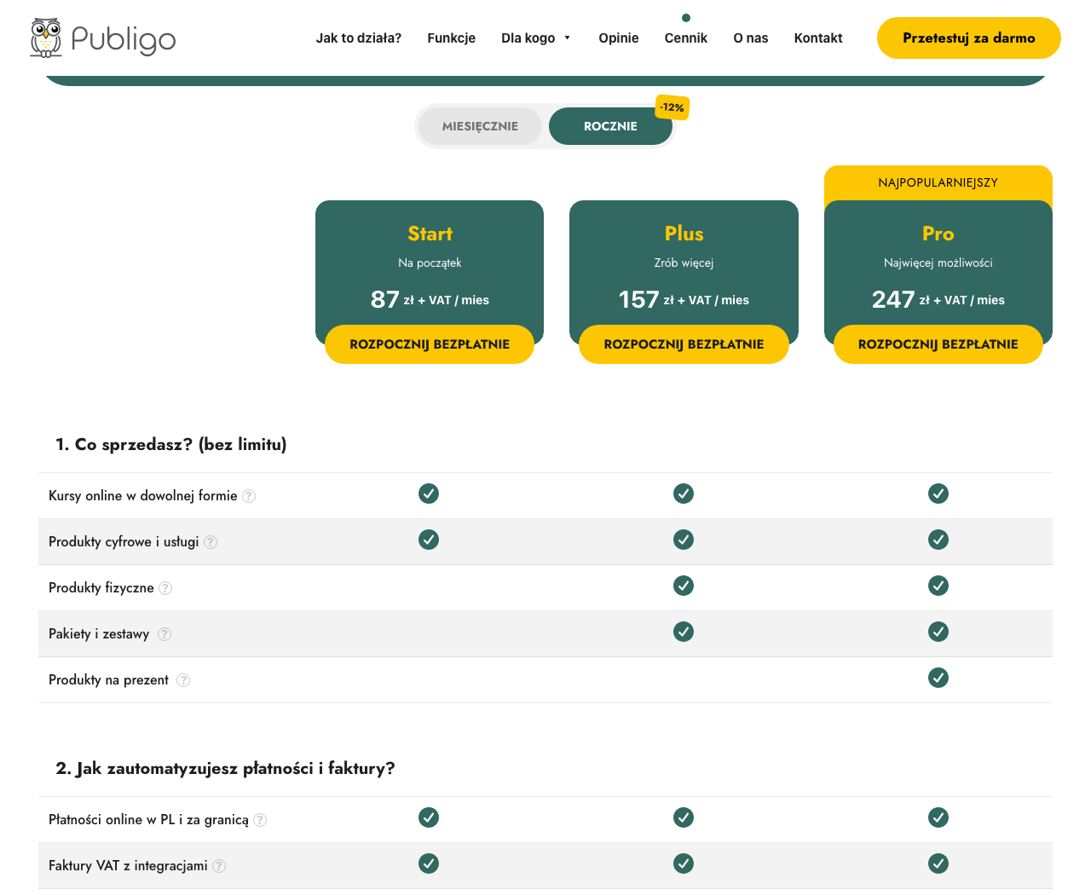Viewport: 1091px width, 895px height.
Task: Click Przetestuj za darmo button
Action: click(x=969, y=38)
